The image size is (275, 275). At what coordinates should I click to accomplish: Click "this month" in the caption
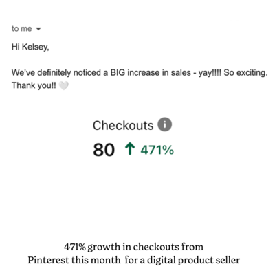(x=96, y=260)
